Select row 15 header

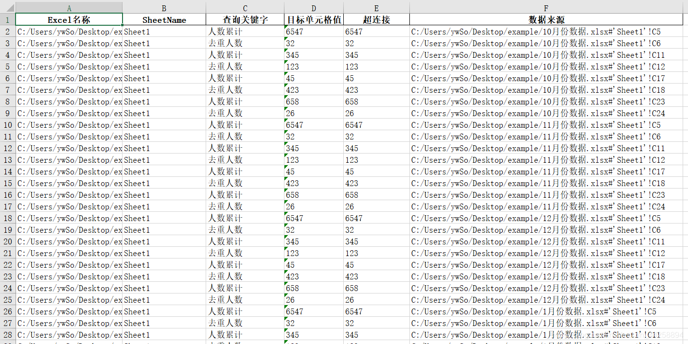(8, 183)
